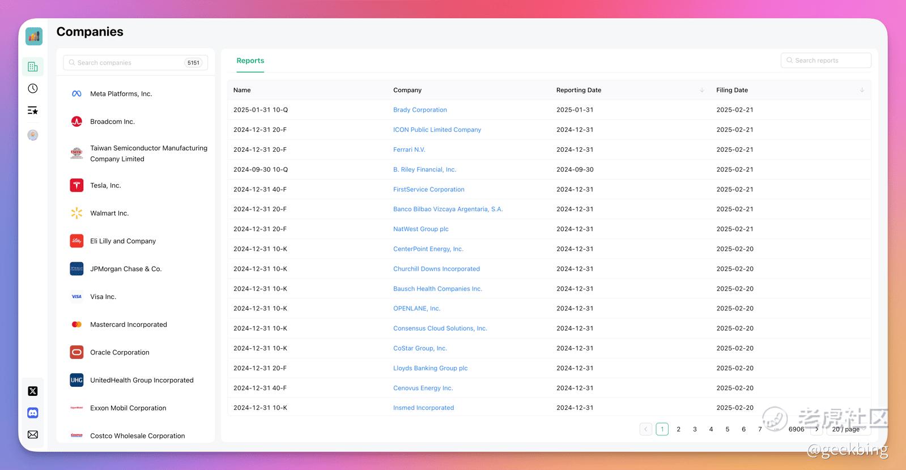The width and height of the screenshot is (906, 470).
Task: Click the Broadcom logo icon
Action: coord(76,122)
